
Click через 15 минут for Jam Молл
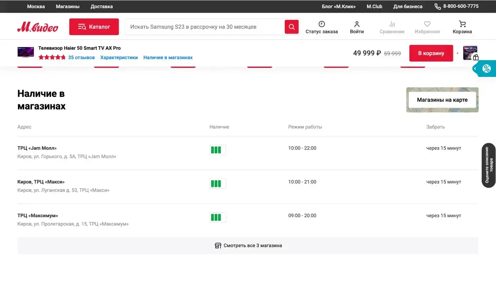tap(444, 148)
